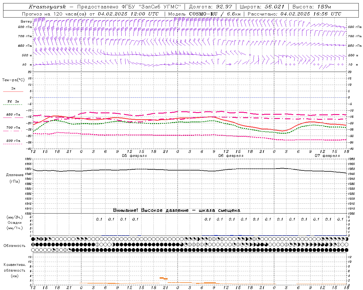Image resolution: width=363 pixels, height=290 pixels.
Task: Click the high pressure warning text Внимание!
Action: (125, 210)
